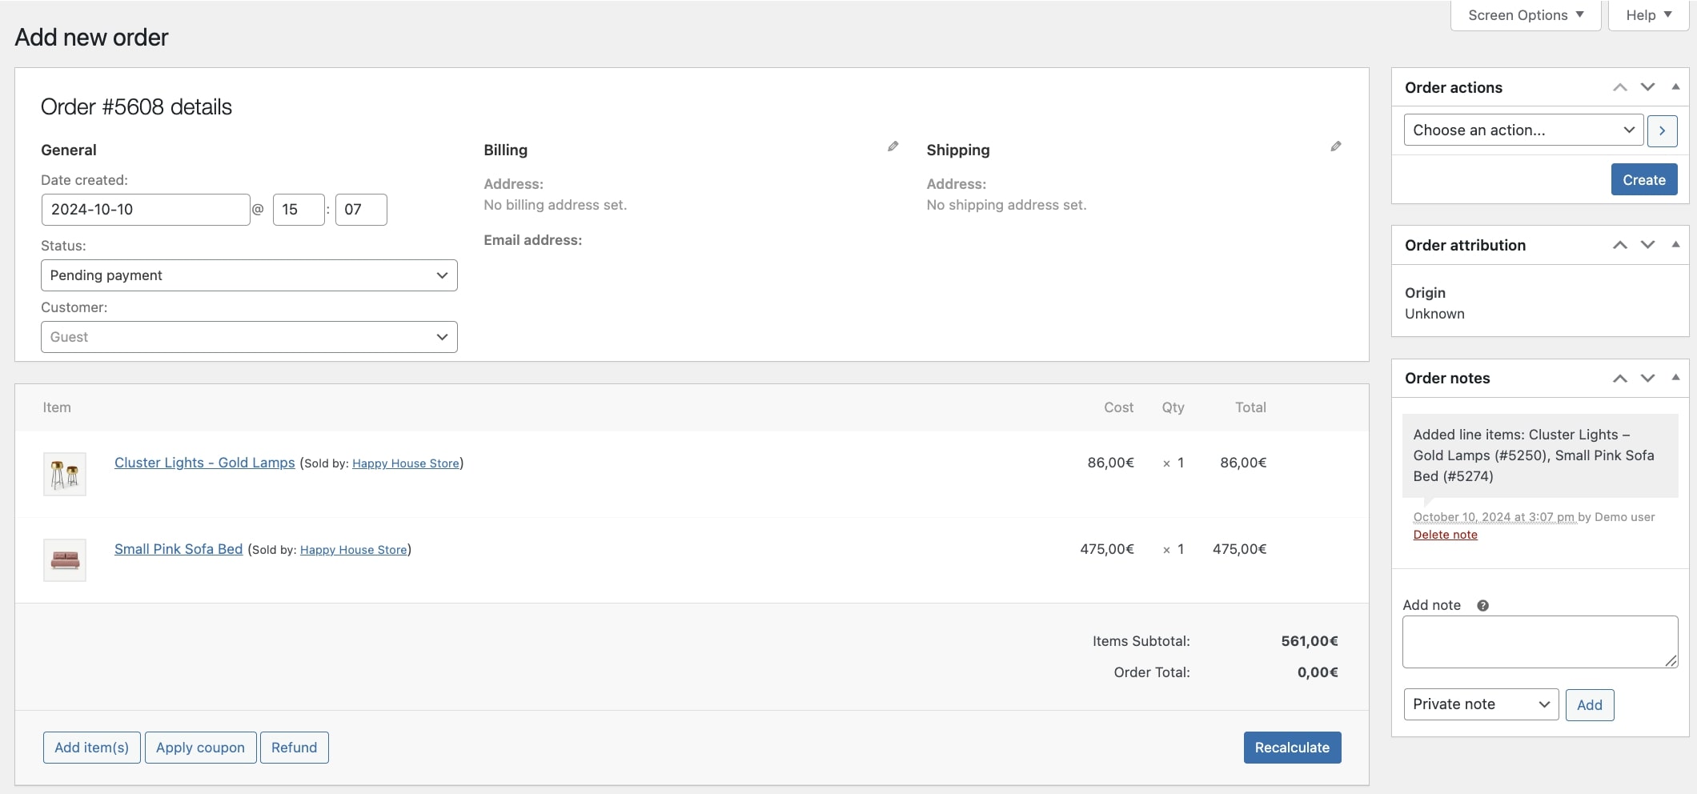The height and width of the screenshot is (794, 1697).
Task: Click the Refund button
Action: click(x=295, y=748)
